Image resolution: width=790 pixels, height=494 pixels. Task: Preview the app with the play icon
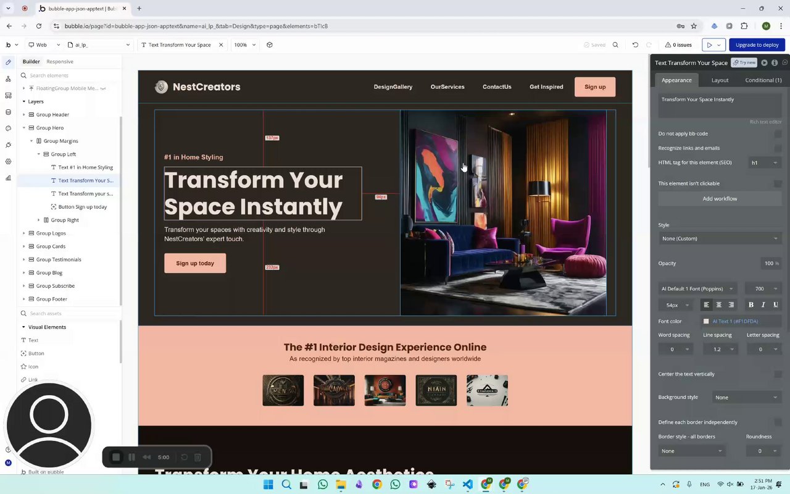click(709, 44)
